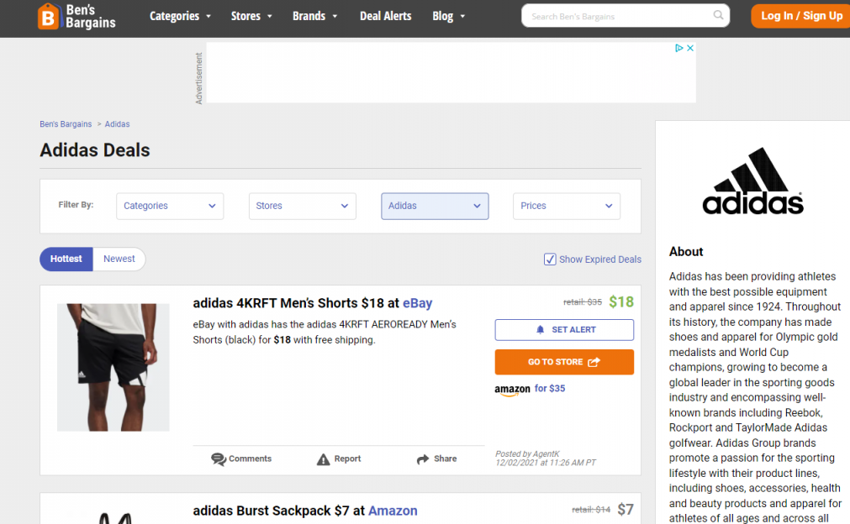850x524 pixels.
Task: Open adidas 4KRFT Men's Shorts deal title
Action: click(312, 303)
